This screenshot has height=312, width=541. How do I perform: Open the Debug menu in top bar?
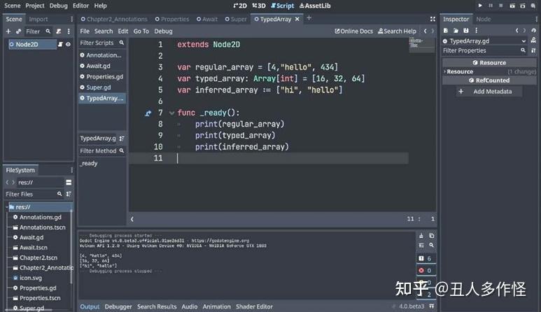(x=58, y=6)
